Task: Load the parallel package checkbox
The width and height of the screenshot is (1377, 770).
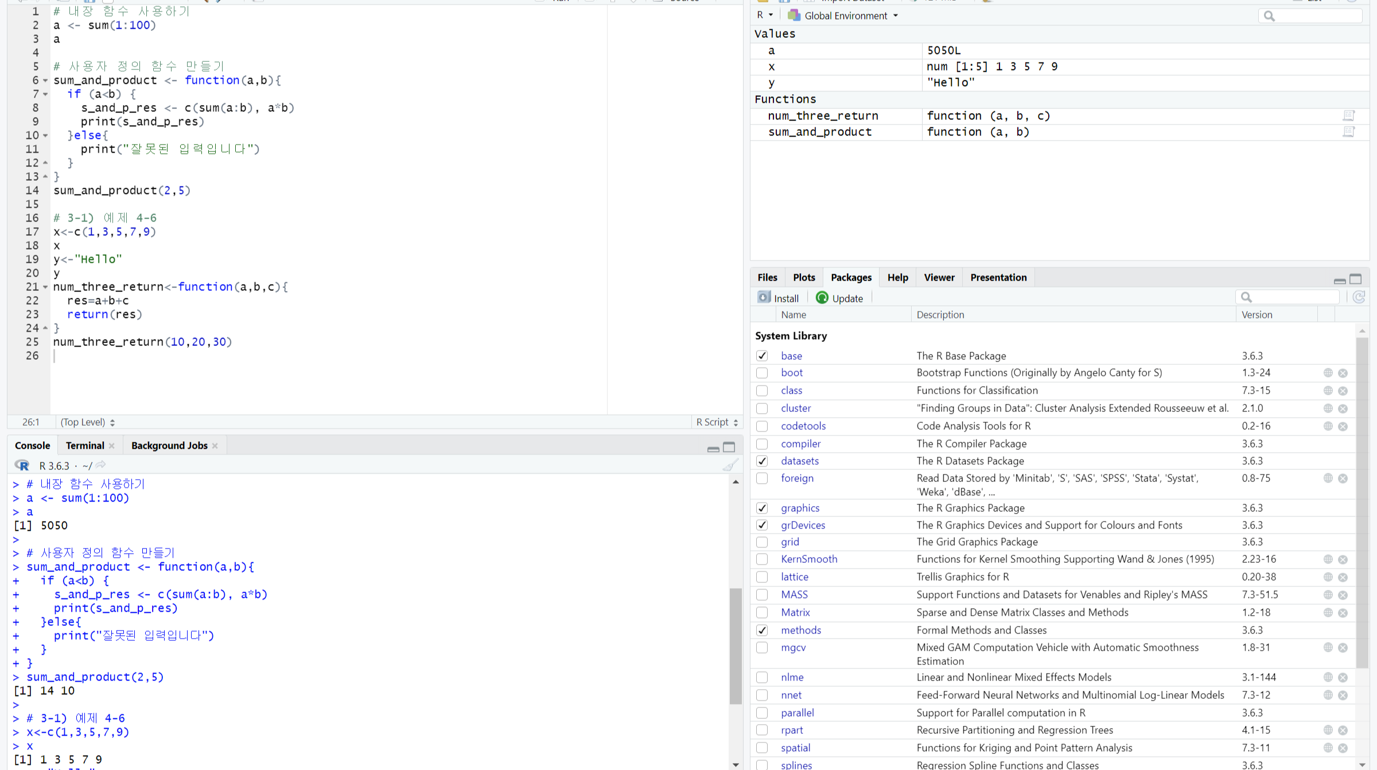Action: [762, 713]
